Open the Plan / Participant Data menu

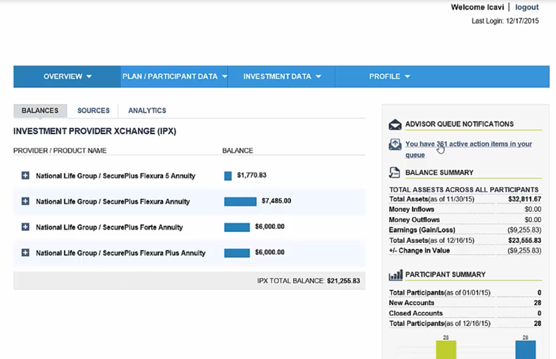(174, 76)
